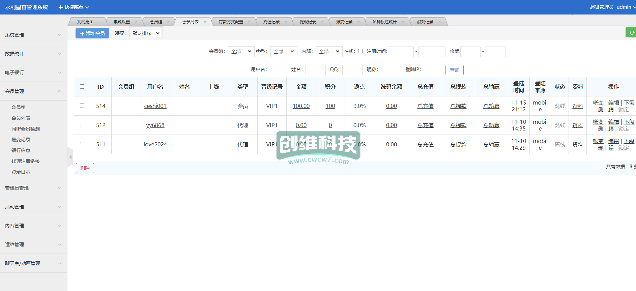Viewport: 636px width, 291px height.
Task: Switch to the 提现记录 tab
Action: pyautogui.click(x=308, y=22)
